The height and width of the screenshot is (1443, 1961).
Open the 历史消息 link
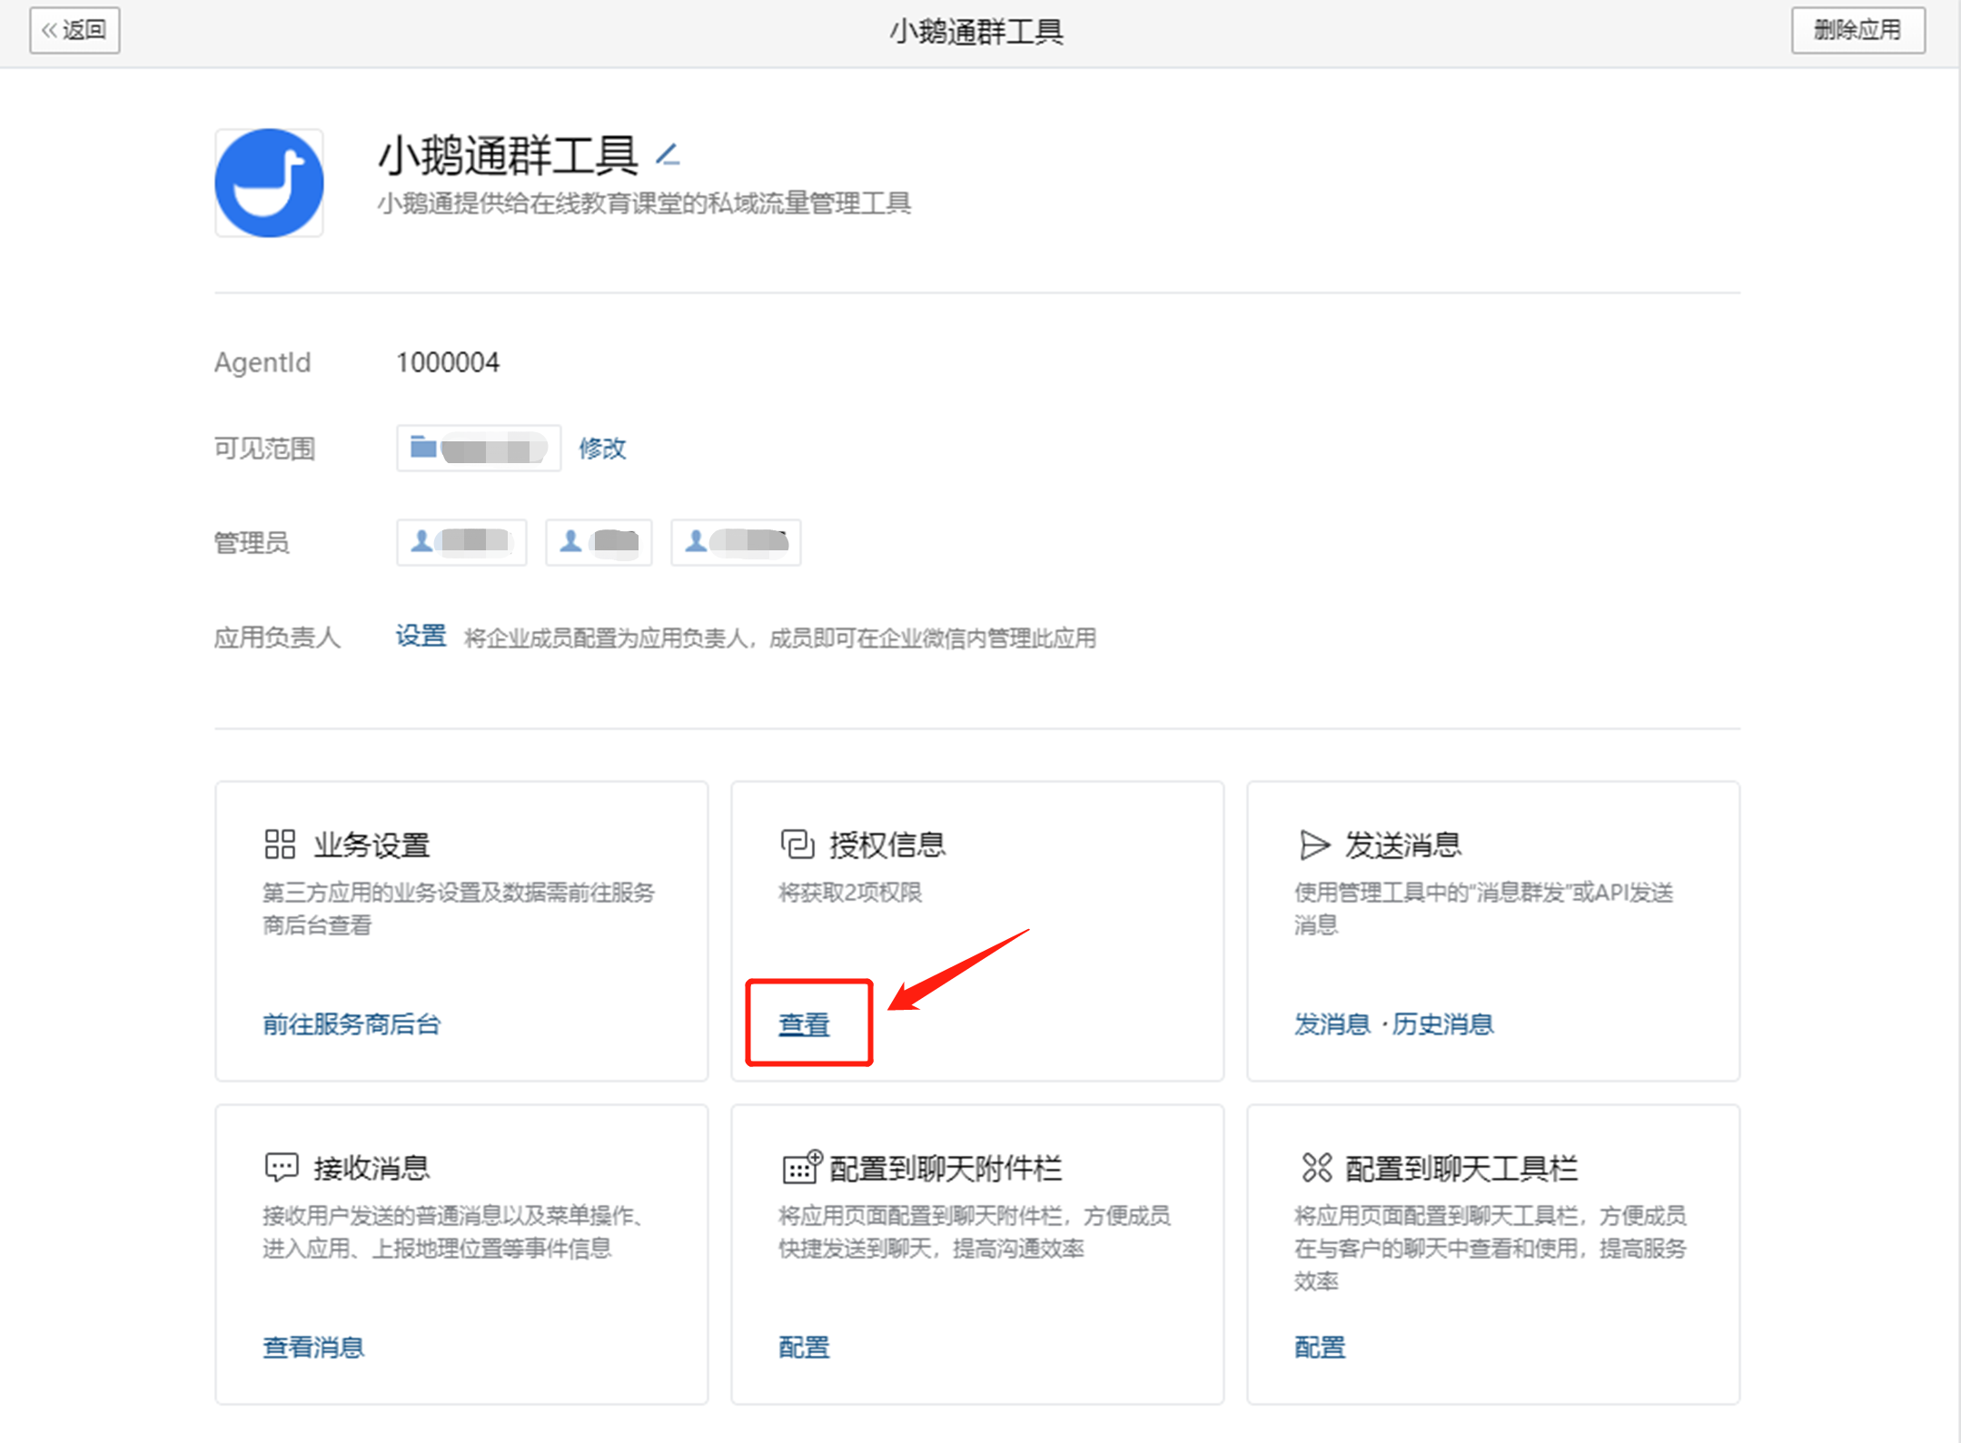tap(1442, 1024)
